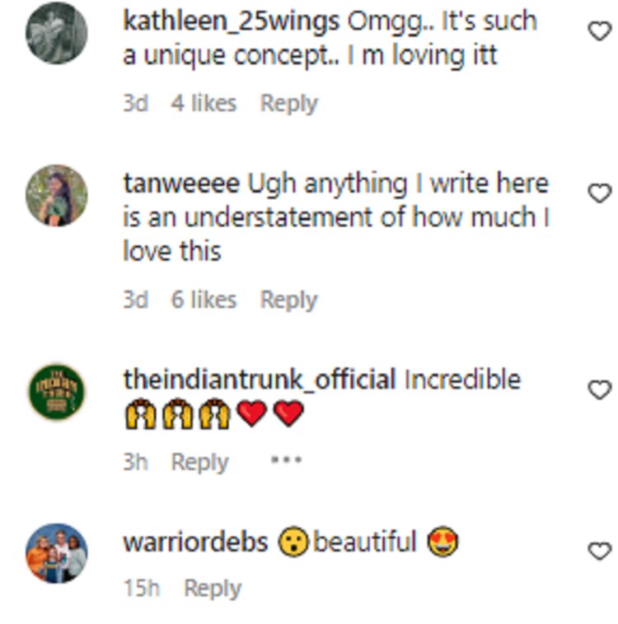Like warriordebs' comment with heart icon
Image resolution: width=618 pixels, height=624 pixels.
(x=598, y=551)
